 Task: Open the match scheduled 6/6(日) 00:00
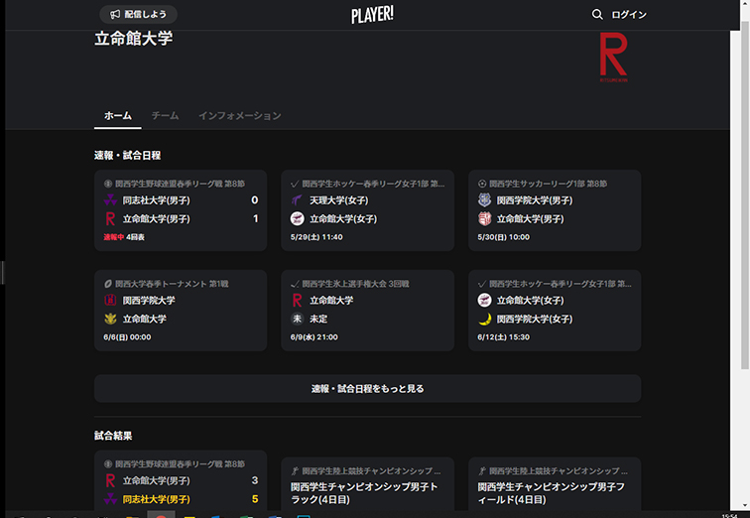pos(181,311)
